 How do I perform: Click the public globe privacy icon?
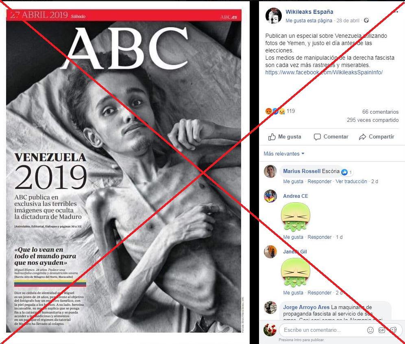(x=366, y=20)
